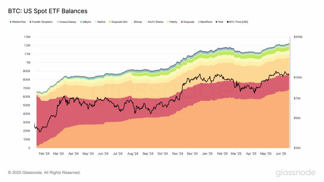Toggle the BTC: Price [USD] line

click(237, 22)
